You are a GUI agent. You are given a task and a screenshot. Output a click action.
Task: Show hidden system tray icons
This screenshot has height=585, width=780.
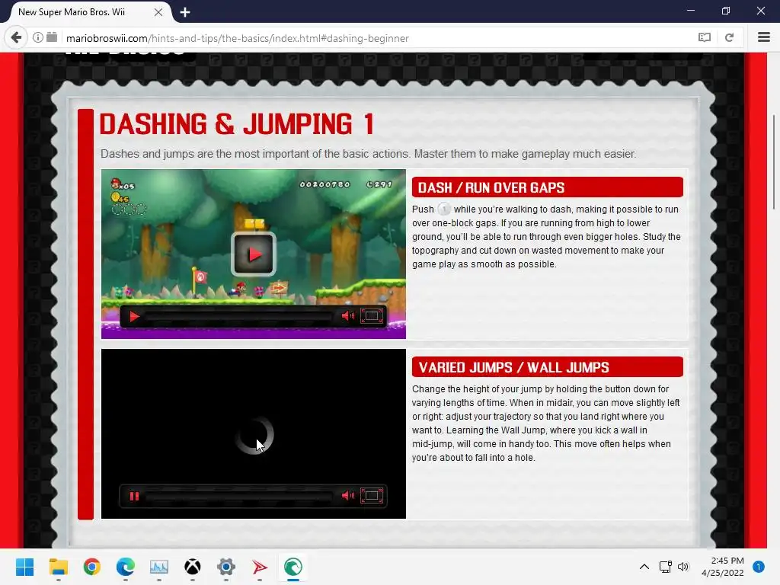pyautogui.click(x=644, y=567)
